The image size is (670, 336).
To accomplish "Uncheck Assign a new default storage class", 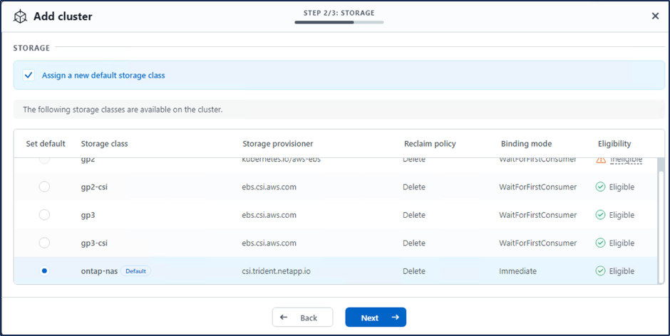I will pyautogui.click(x=29, y=75).
